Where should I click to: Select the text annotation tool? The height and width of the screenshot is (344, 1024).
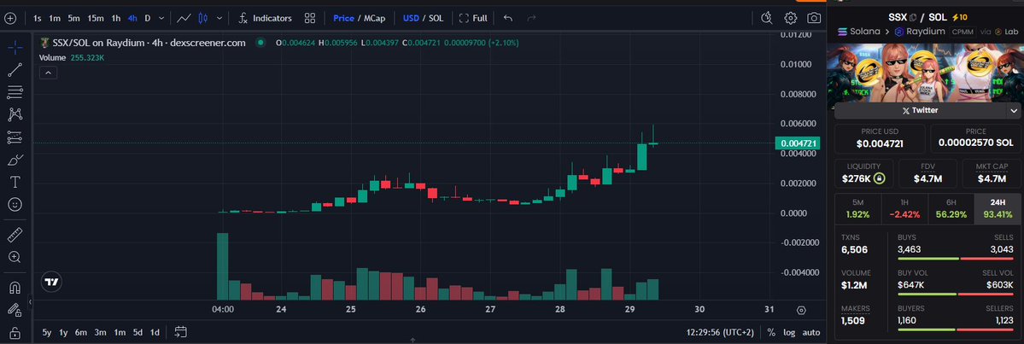coord(15,182)
